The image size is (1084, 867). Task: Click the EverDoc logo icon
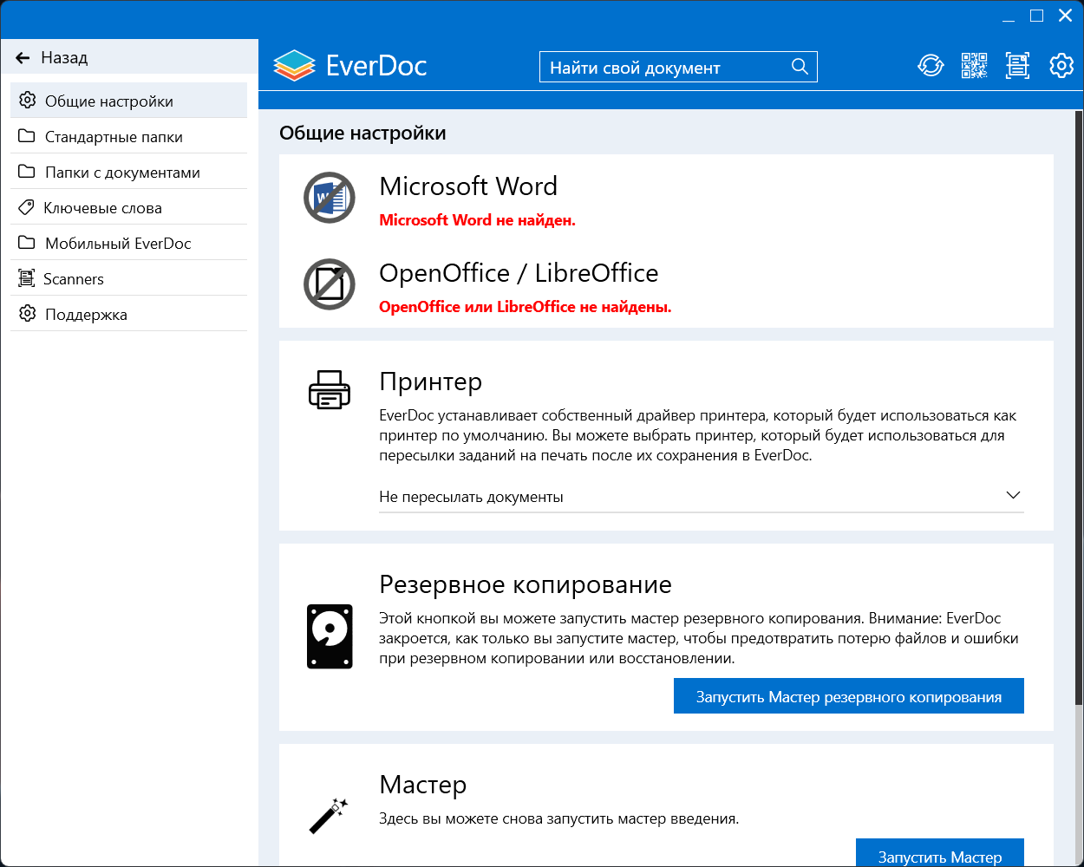(x=294, y=66)
